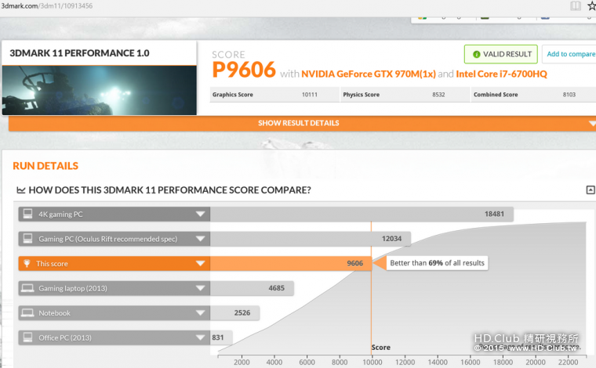Click the arrow at the end of the SHOW RESULT DETAILS bar

592,123
